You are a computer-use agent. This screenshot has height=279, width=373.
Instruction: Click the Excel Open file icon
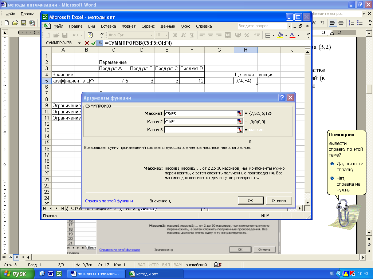point(56,35)
